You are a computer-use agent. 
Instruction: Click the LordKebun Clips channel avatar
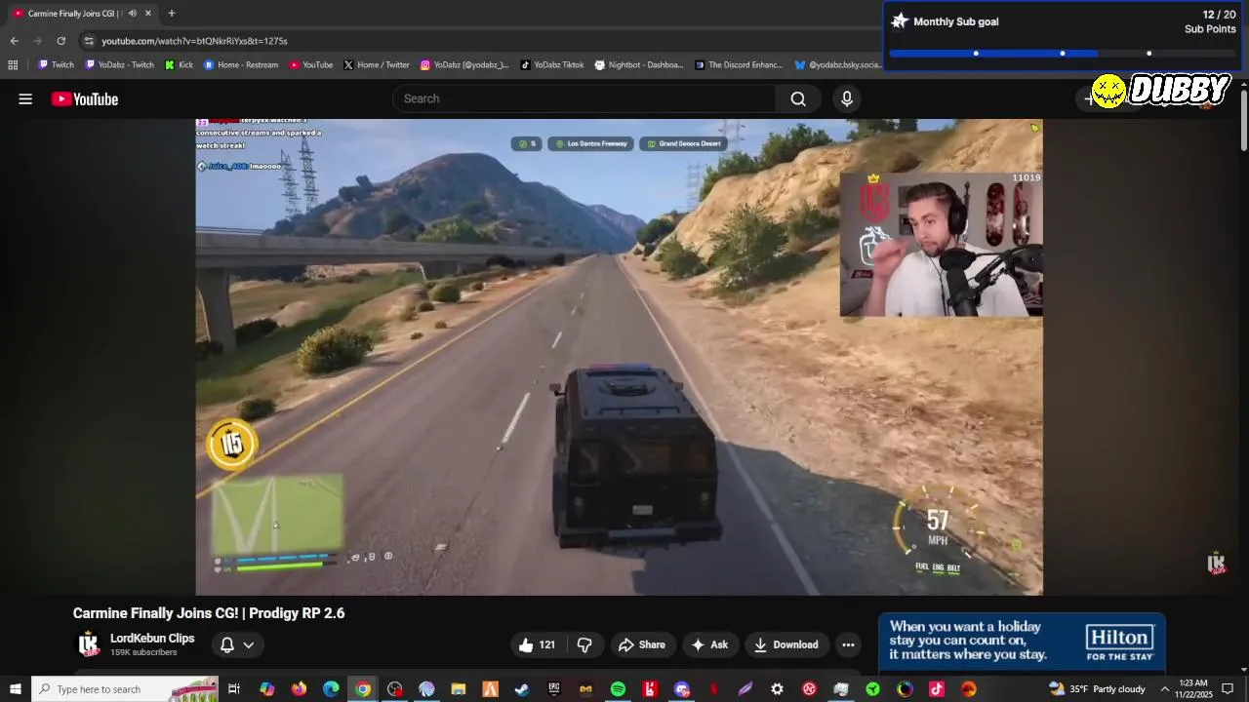89,644
